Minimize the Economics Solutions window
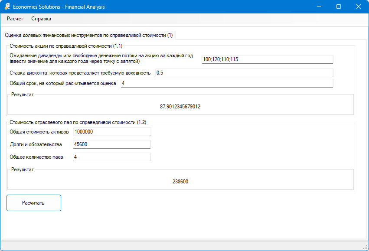This screenshot has height=251, width=369. 319,7
